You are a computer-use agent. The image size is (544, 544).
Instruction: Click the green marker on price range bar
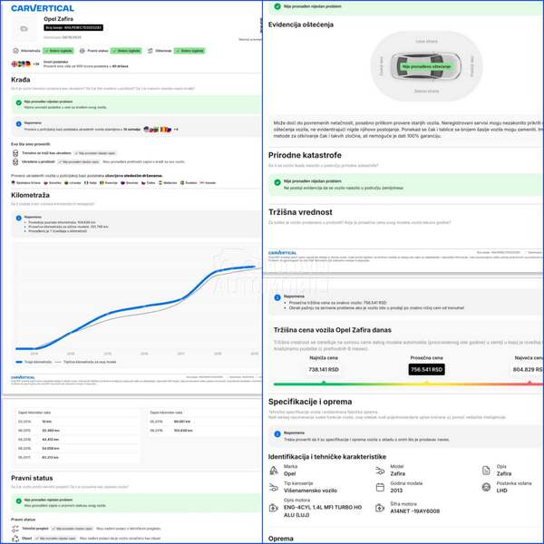pos(324,383)
